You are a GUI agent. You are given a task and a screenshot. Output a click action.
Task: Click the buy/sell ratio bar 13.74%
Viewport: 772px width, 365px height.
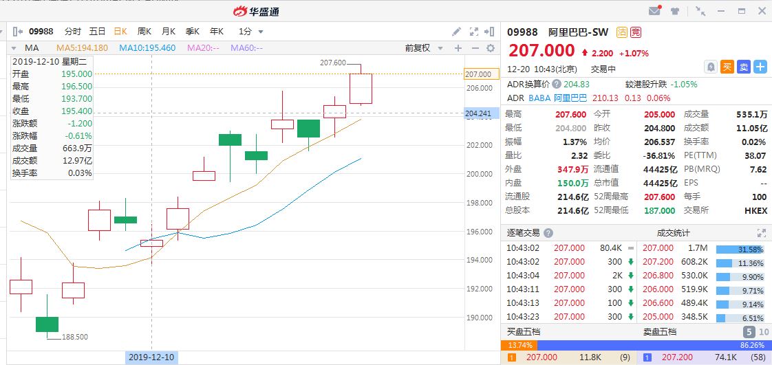519,345
